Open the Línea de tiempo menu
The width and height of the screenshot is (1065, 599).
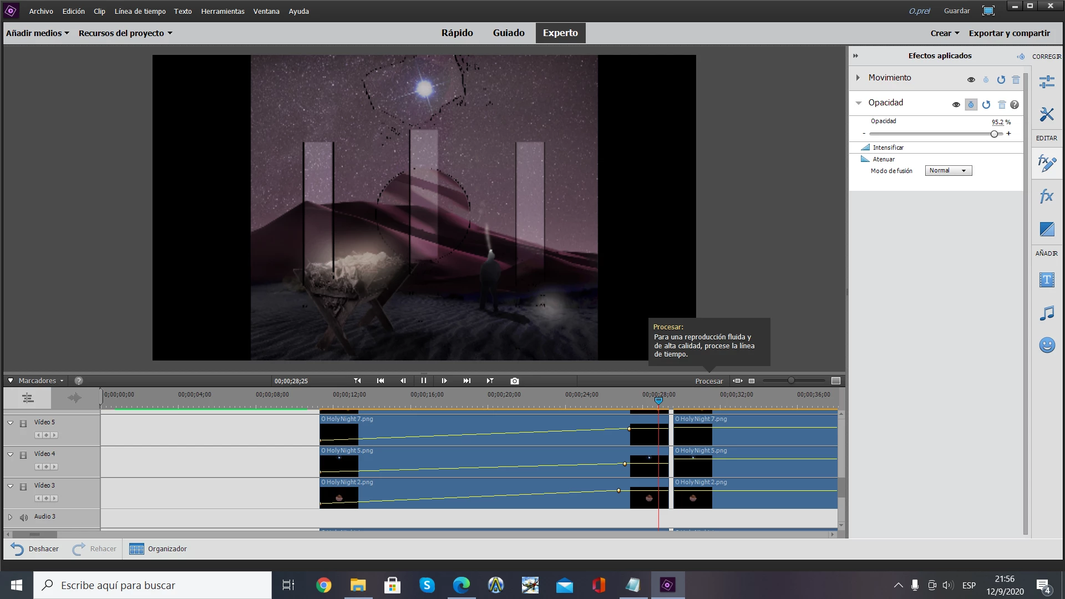(x=140, y=11)
